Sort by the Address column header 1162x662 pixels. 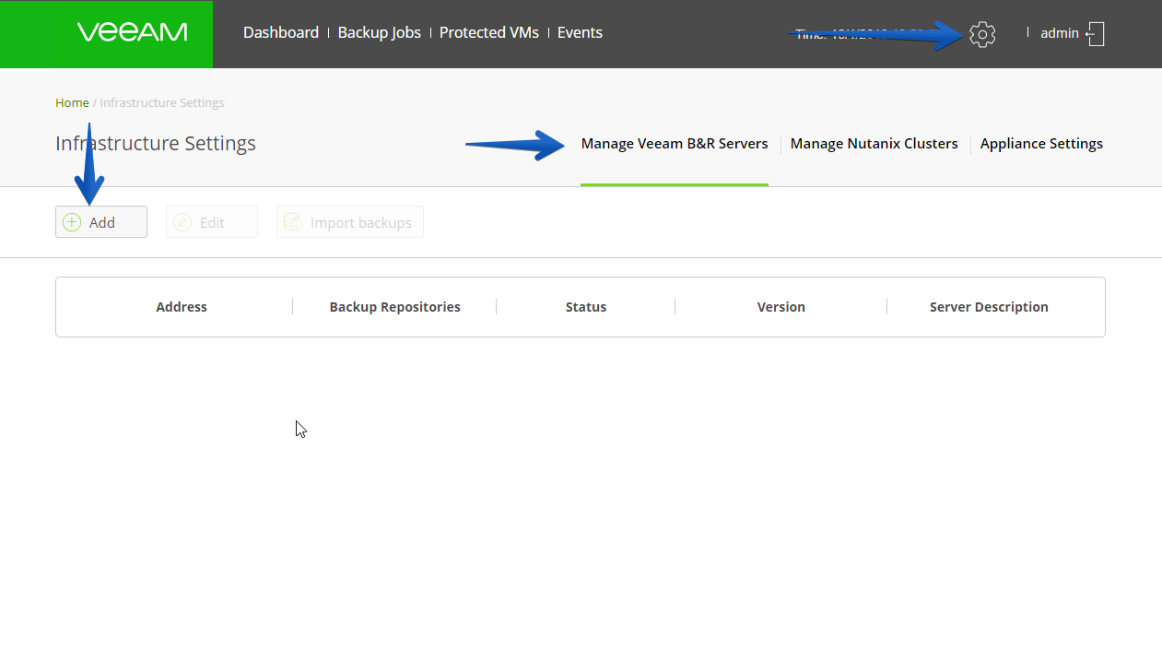[x=182, y=307]
